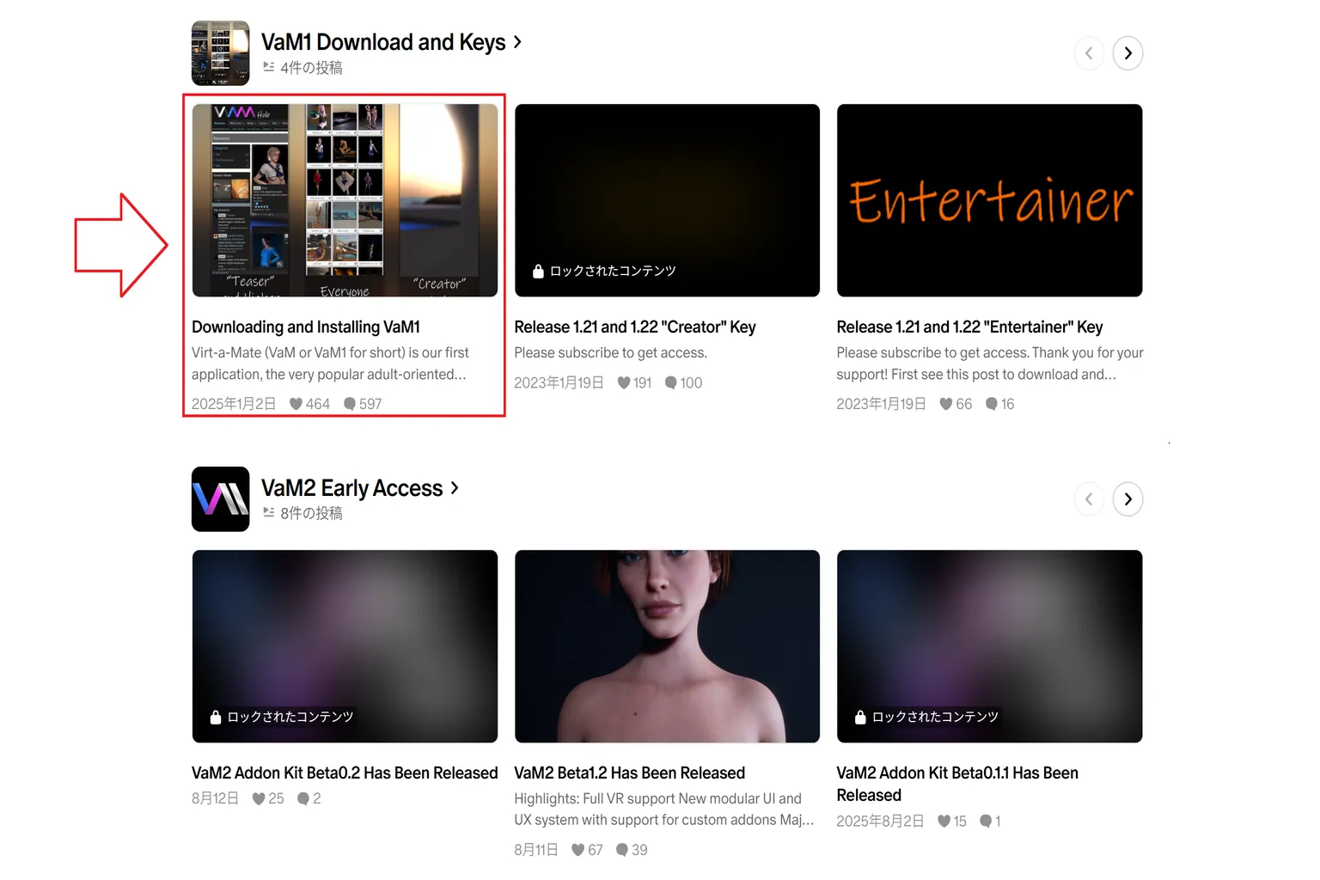
Task: Open VaM2 Addon Kit Beta0.2 Has Been Released
Action: (345, 773)
